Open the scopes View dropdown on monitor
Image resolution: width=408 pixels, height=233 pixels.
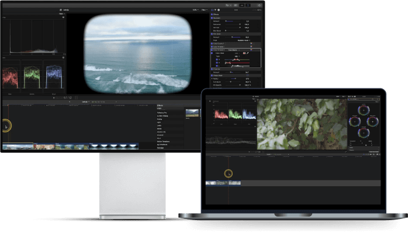61,14
